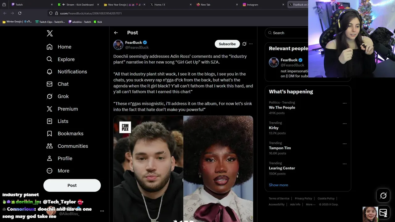
Task: Open the post's three-dot options menu
Action: [x=251, y=44]
